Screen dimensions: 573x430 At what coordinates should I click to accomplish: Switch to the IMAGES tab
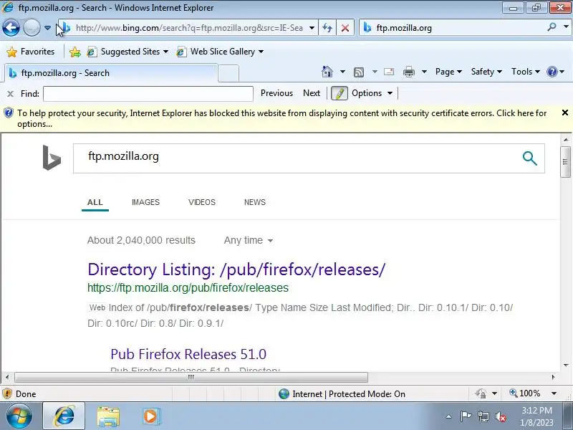pyautogui.click(x=145, y=202)
